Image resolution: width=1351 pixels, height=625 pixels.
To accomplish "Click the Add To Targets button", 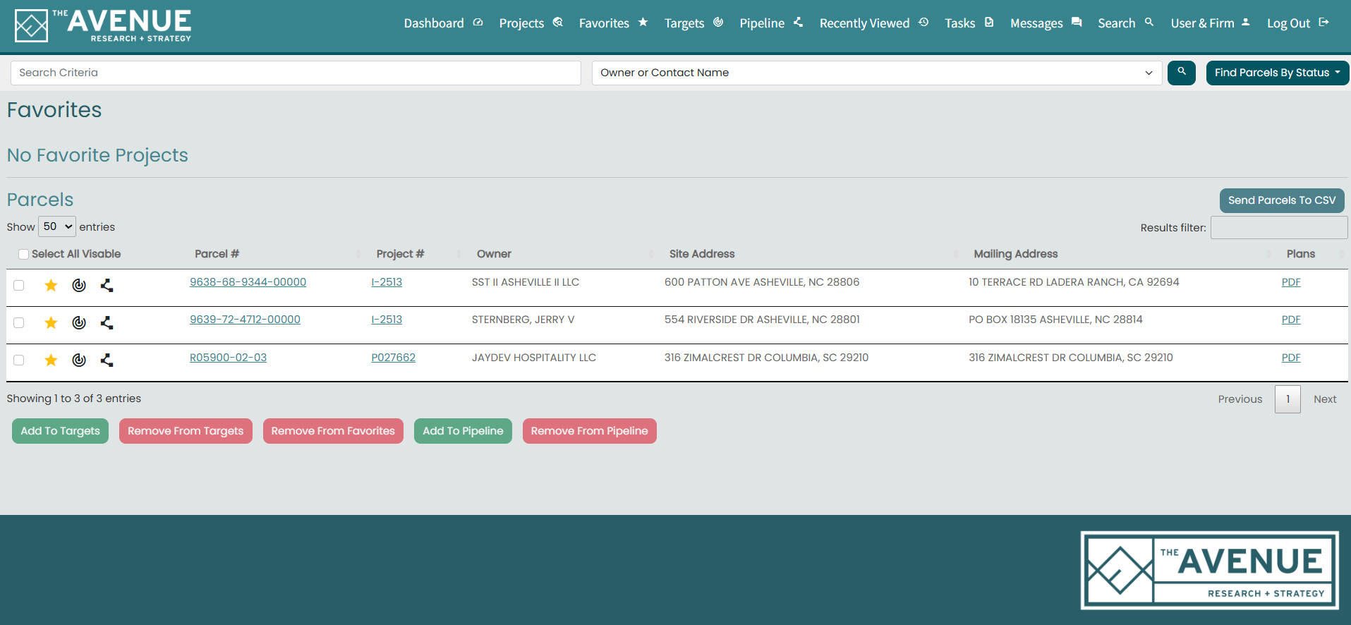I will click(60, 431).
